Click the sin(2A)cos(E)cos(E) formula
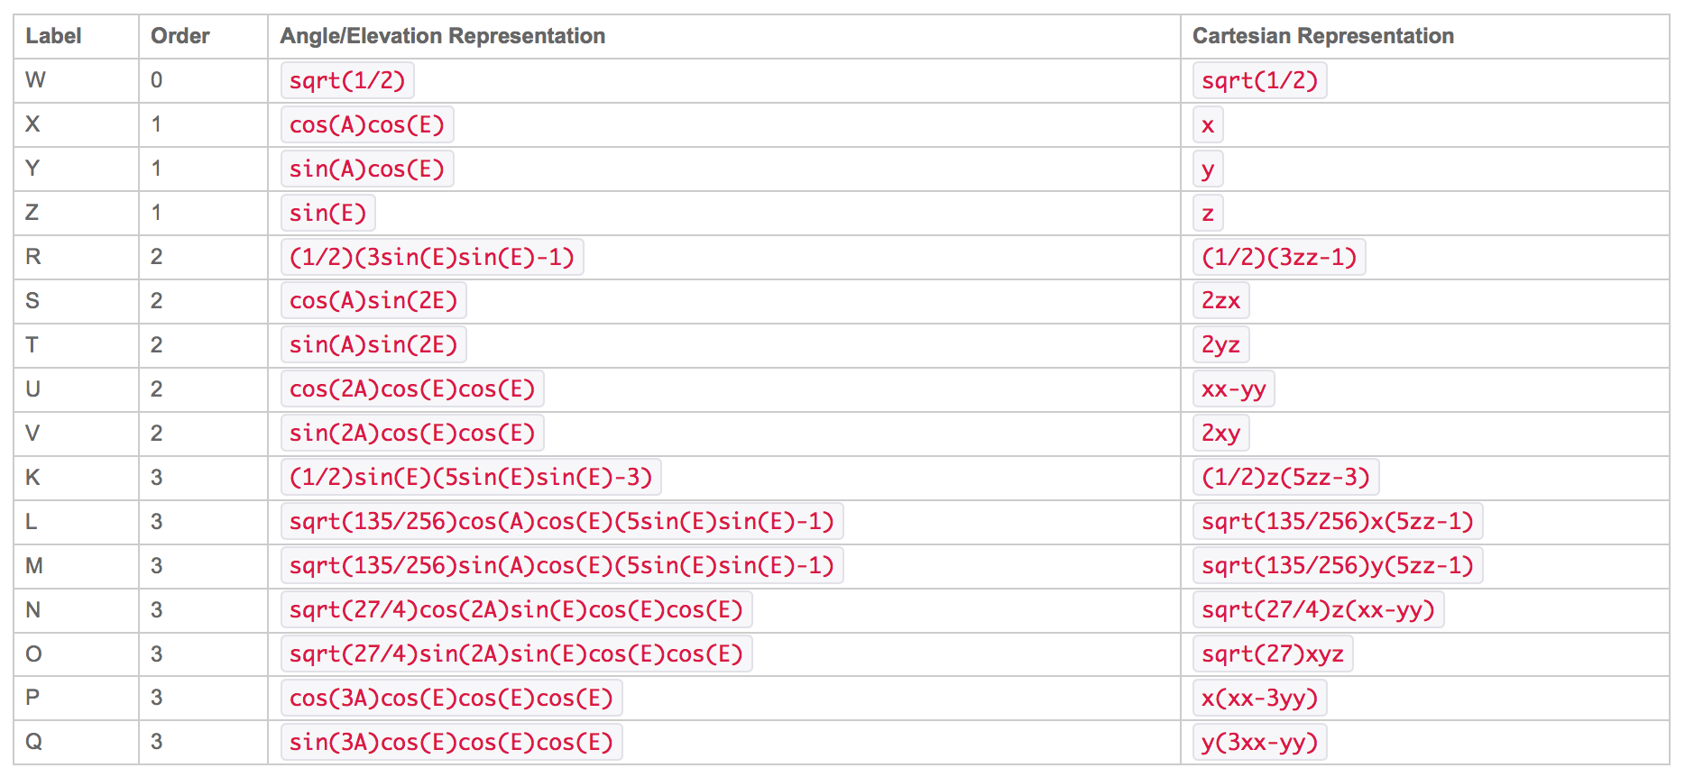 tap(411, 433)
